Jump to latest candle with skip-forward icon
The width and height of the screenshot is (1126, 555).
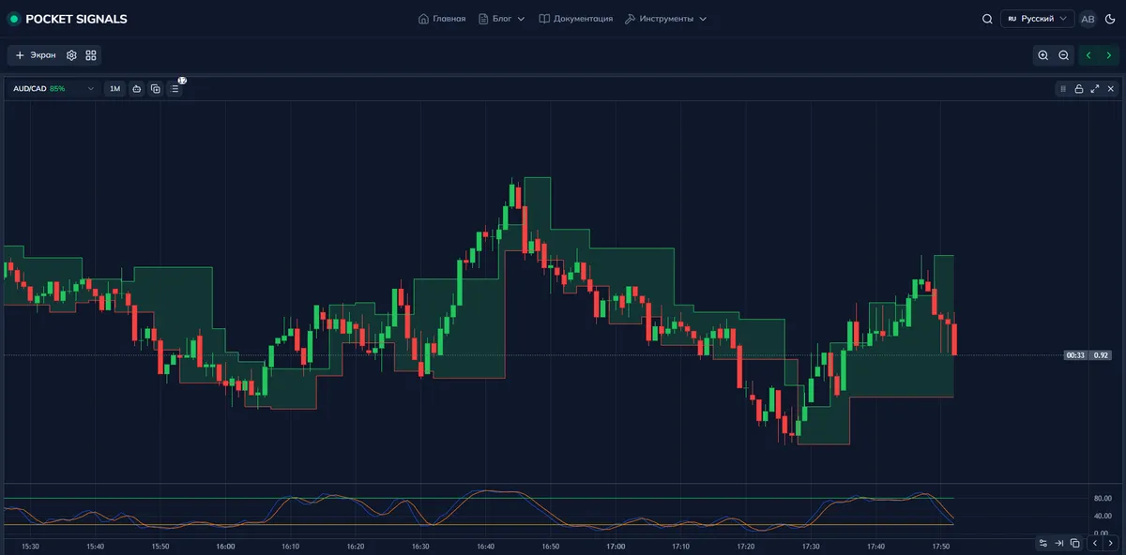(x=1058, y=543)
